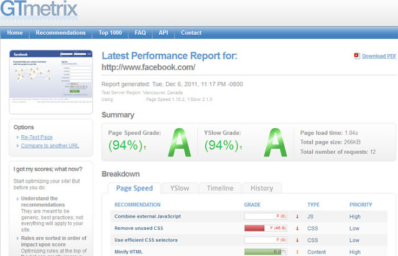Click Test Server Region: Vancouver, Canada text

tap(142, 93)
